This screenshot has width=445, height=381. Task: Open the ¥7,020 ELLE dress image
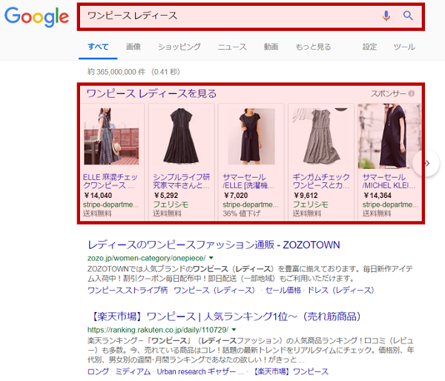[x=251, y=136]
